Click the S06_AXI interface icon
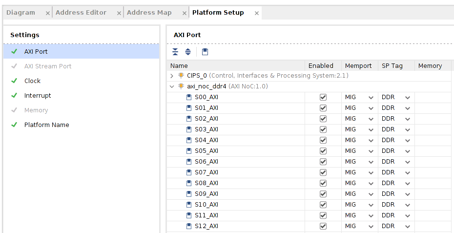The image size is (454, 233). 189,162
